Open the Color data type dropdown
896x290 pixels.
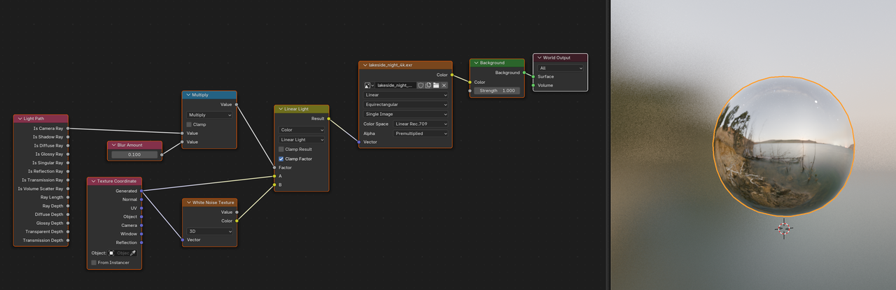(x=302, y=130)
